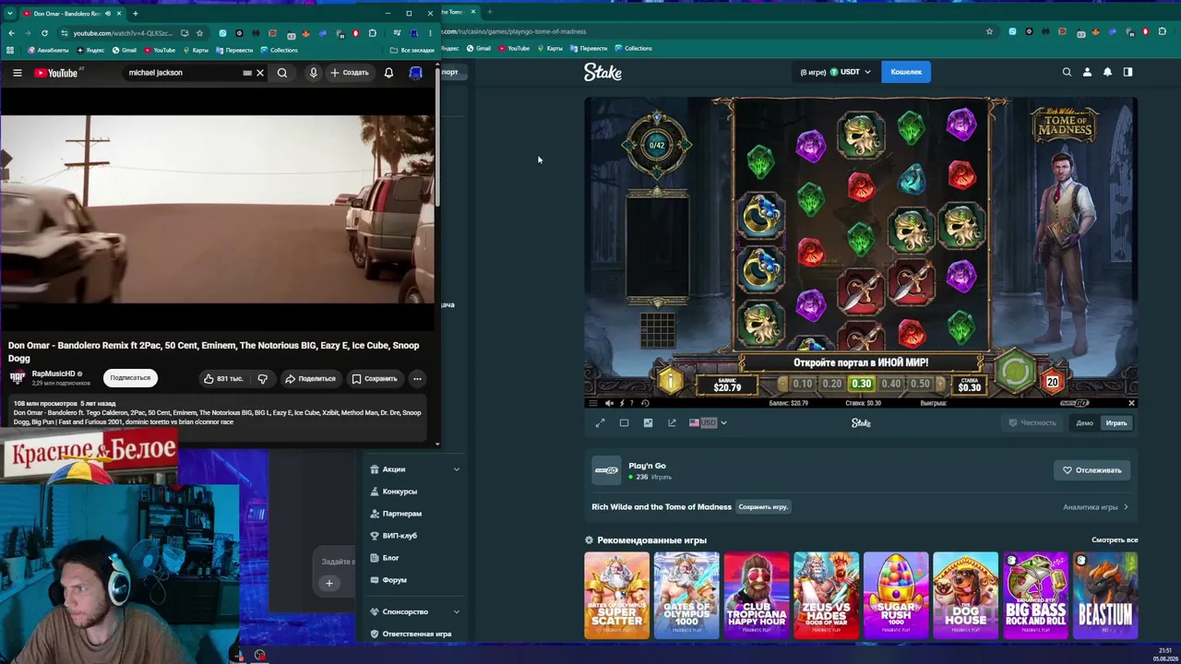Viewport: 1181px width, 664px height.
Task: Open slot game info with yellow i hexagon
Action: pos(670,381)
